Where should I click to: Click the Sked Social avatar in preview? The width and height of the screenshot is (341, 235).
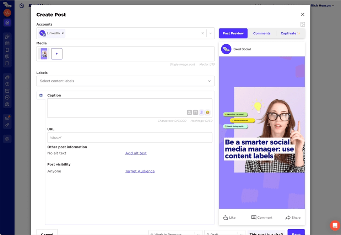(x=226, y=49)
